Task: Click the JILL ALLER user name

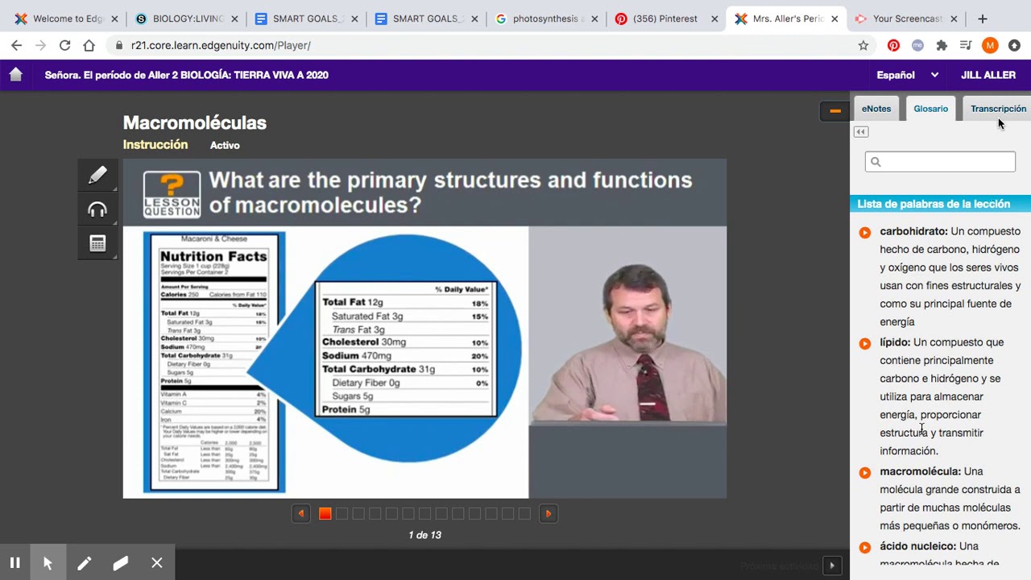Action: 988,75
